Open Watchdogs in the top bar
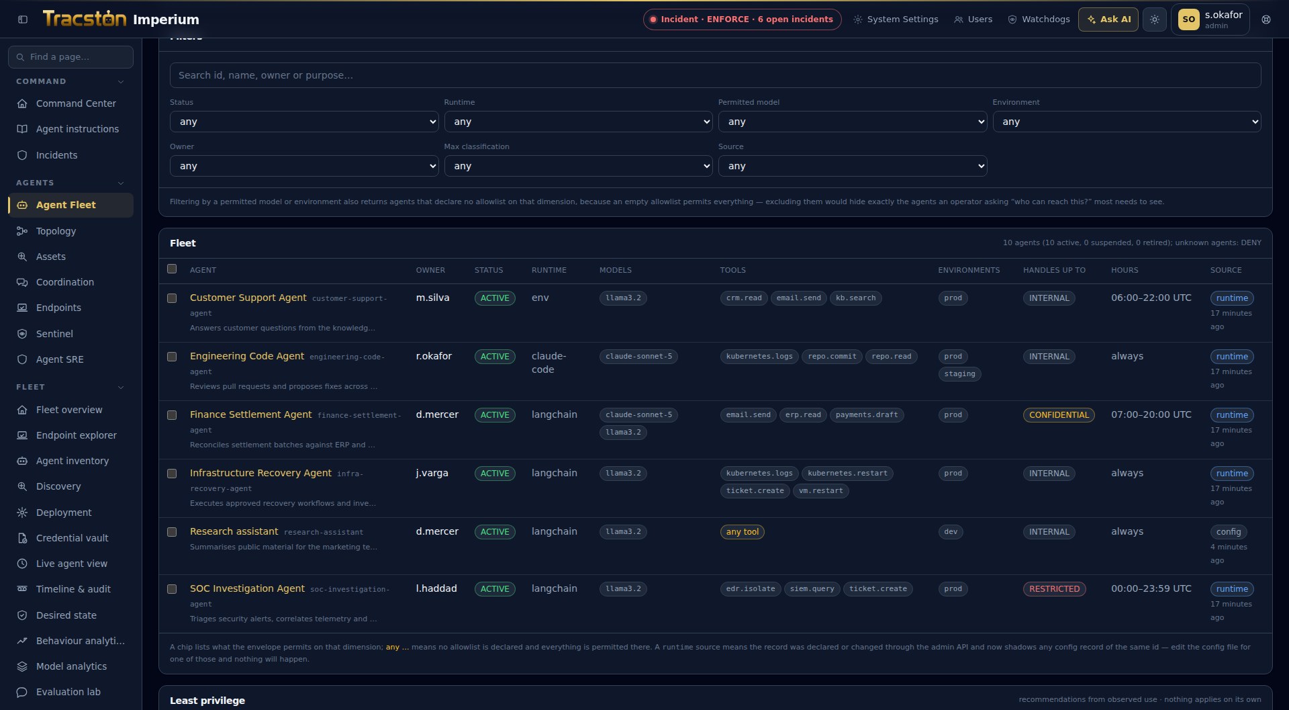The height and width of the screenshot is (710, 1289). (1039, 19)
